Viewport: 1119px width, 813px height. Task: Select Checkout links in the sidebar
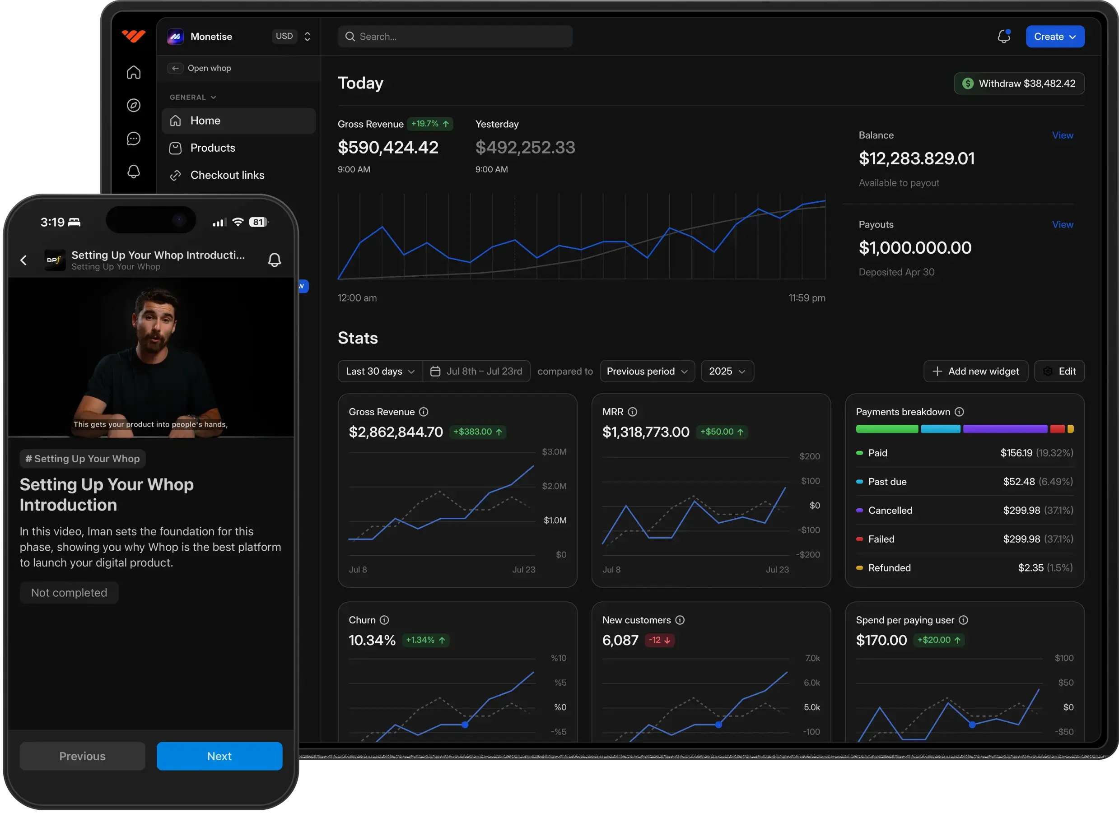(228, 175)
